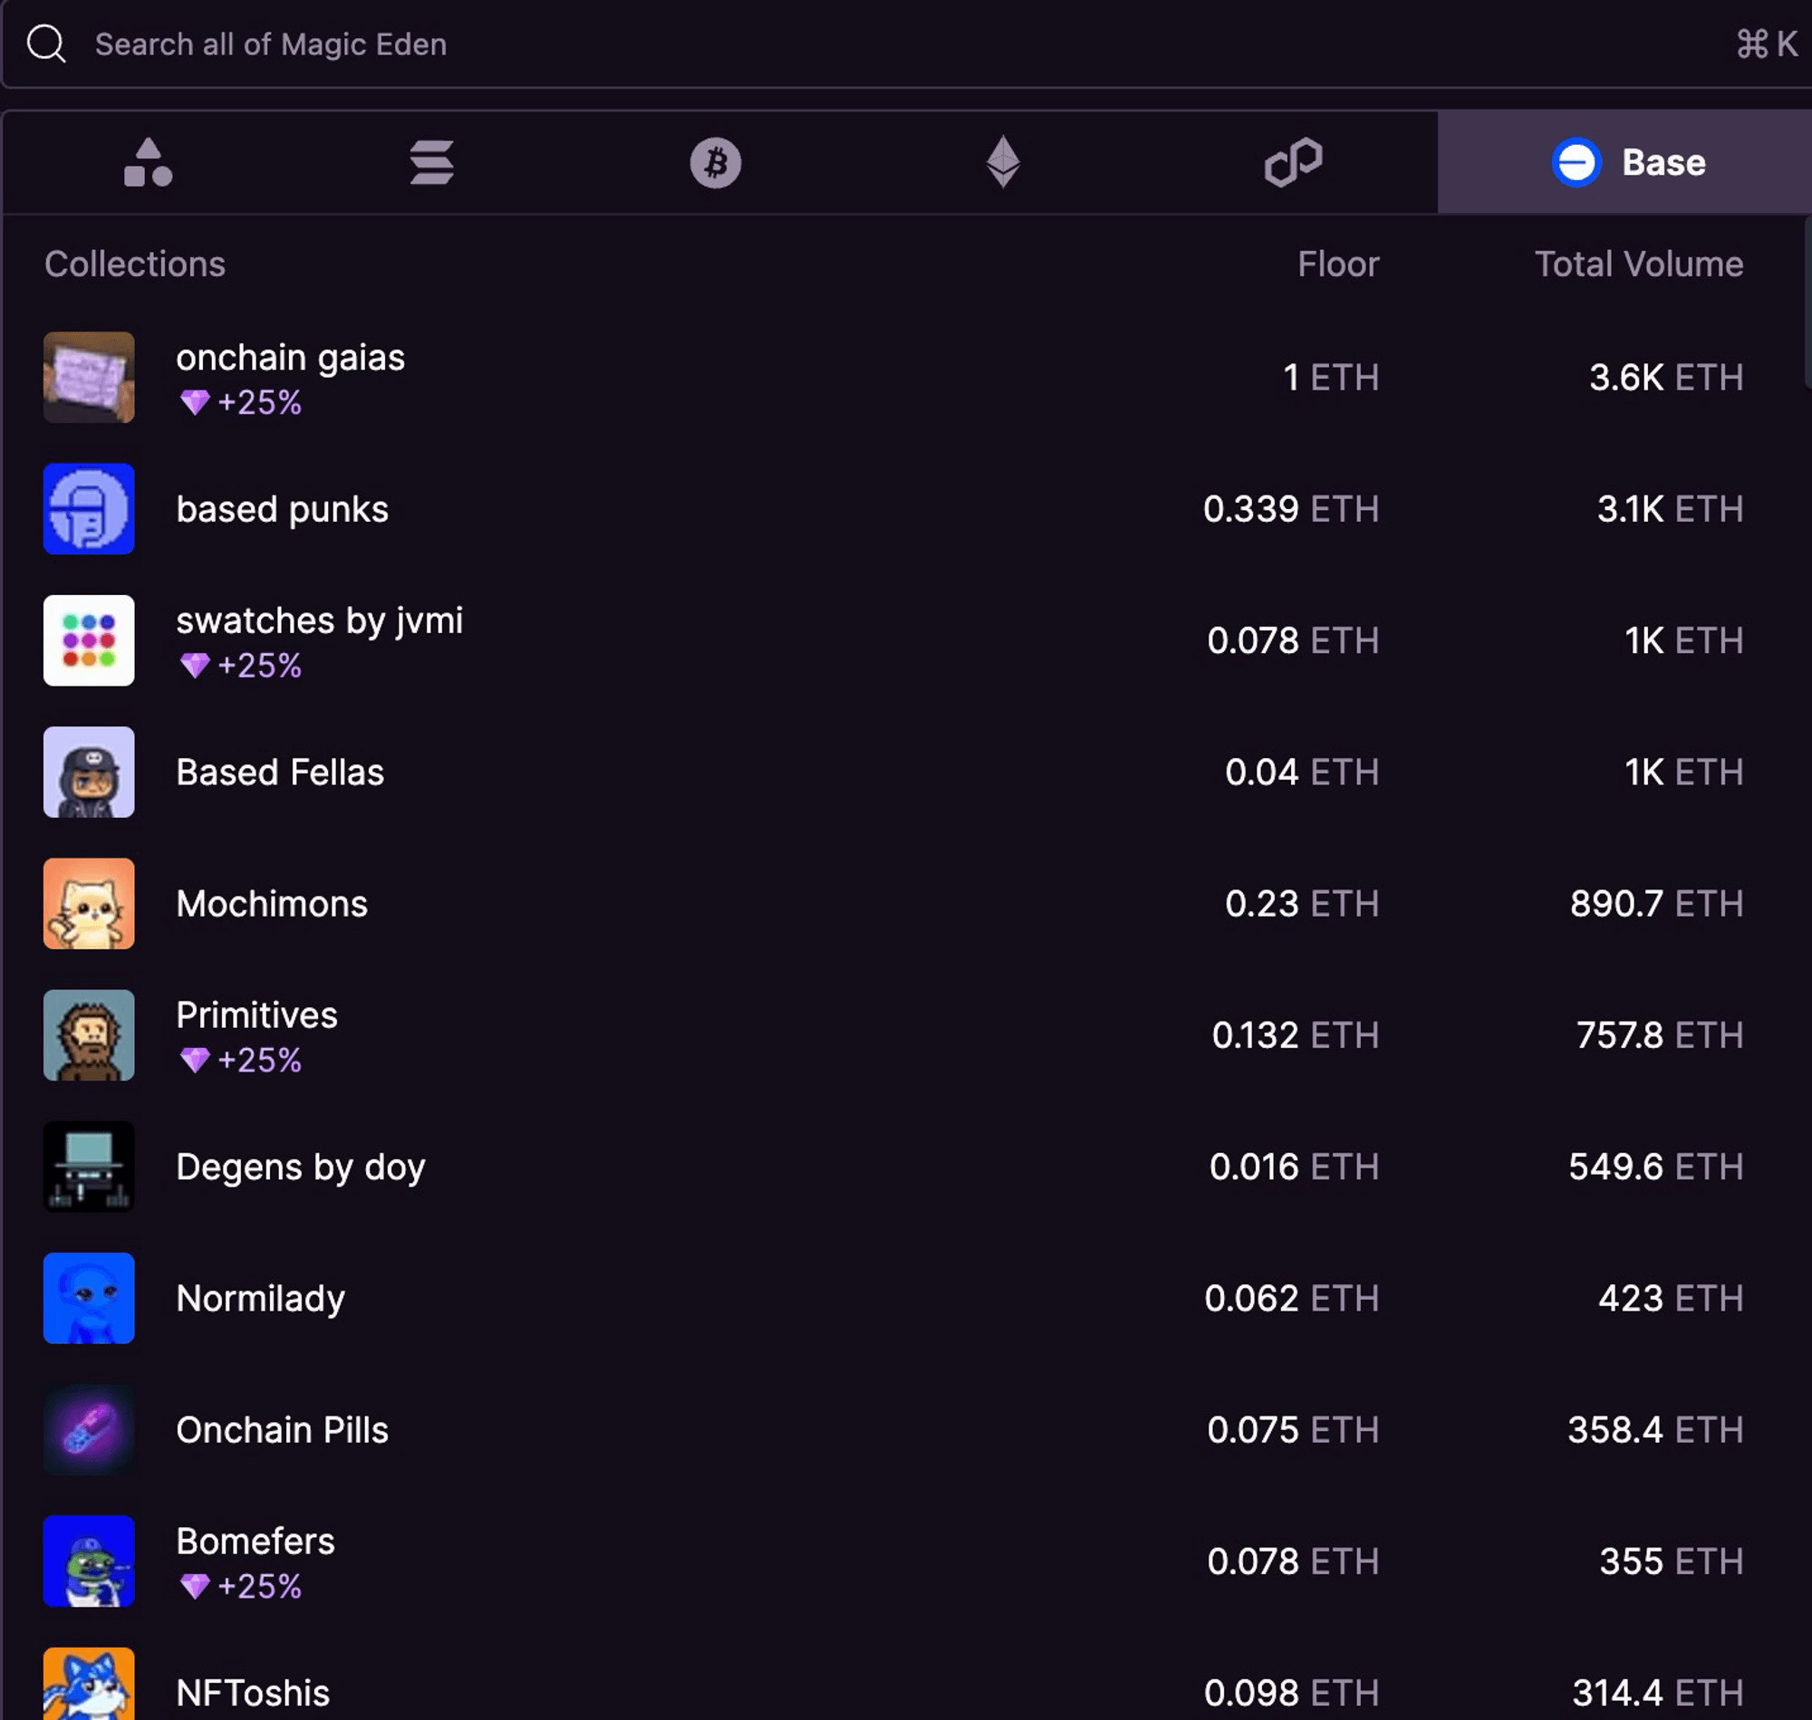The width and height of the screenshot is (1812, 1720).
Task: Open the Primitives collection
Action: coord(256,1015)
